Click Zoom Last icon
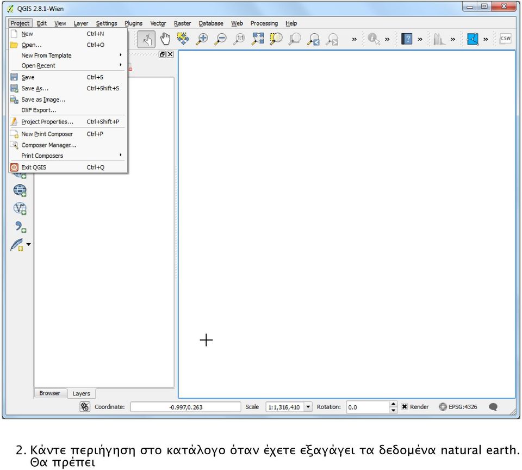522x470 pixels. pyautogui.click(x=313, y=39)
